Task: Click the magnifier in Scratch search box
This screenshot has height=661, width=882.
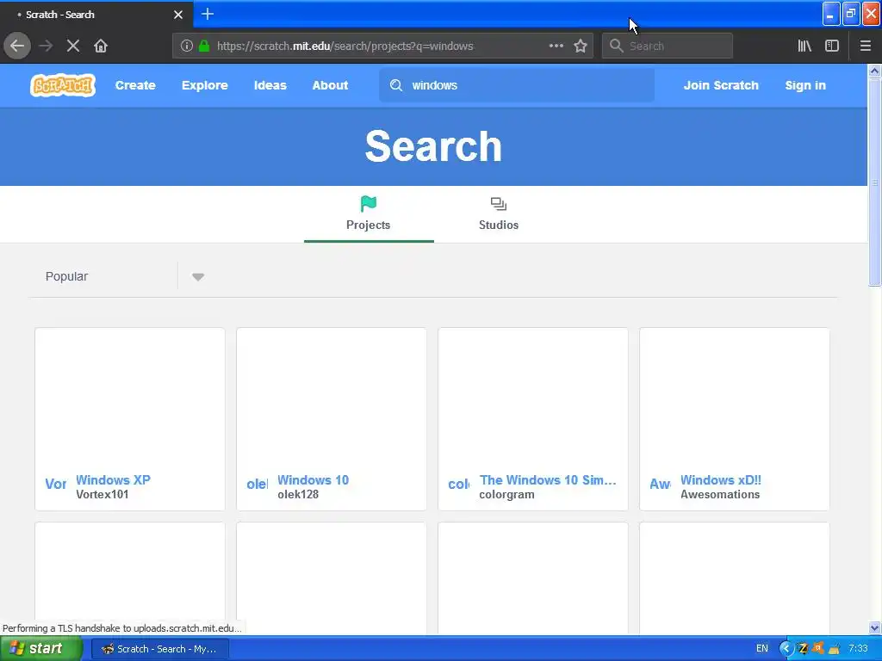Action: (396, 85)
